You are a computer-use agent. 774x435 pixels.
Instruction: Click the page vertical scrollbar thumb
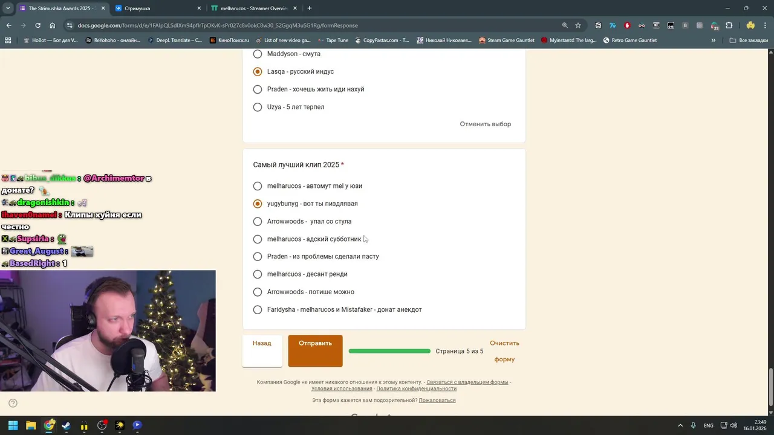point(770,387)
